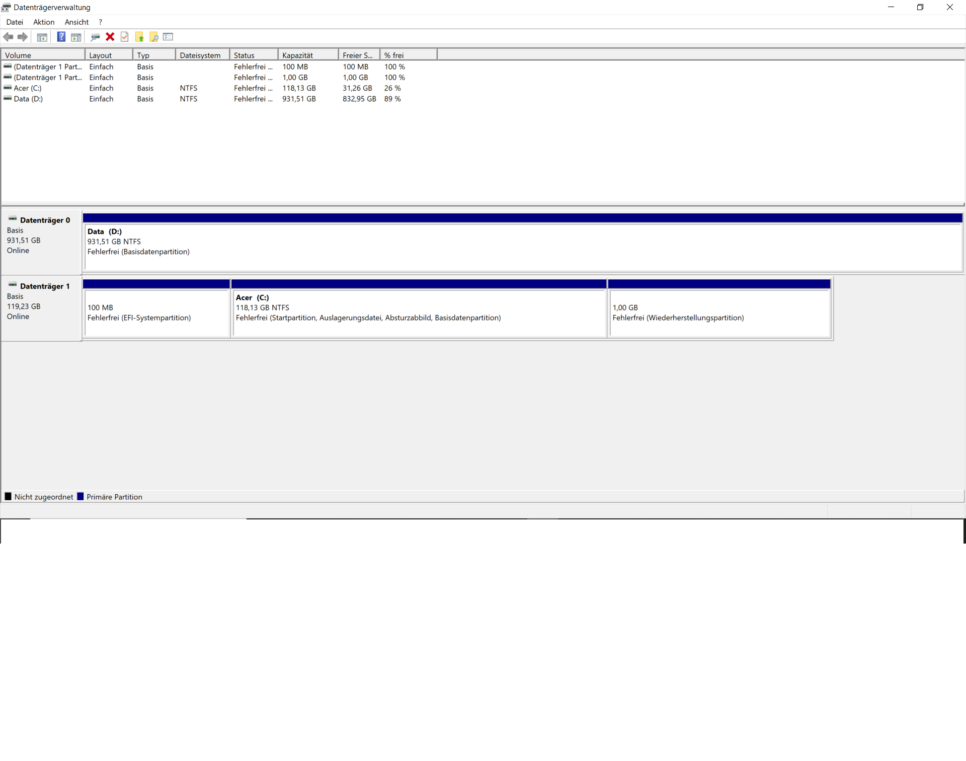Click the folder with magnifier icon

pos(154,37)
